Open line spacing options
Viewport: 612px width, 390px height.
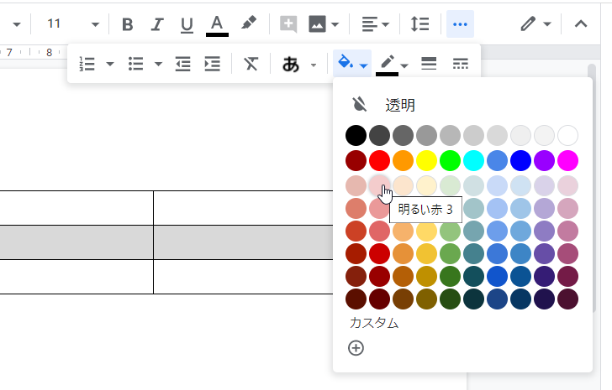pos(420,24)
